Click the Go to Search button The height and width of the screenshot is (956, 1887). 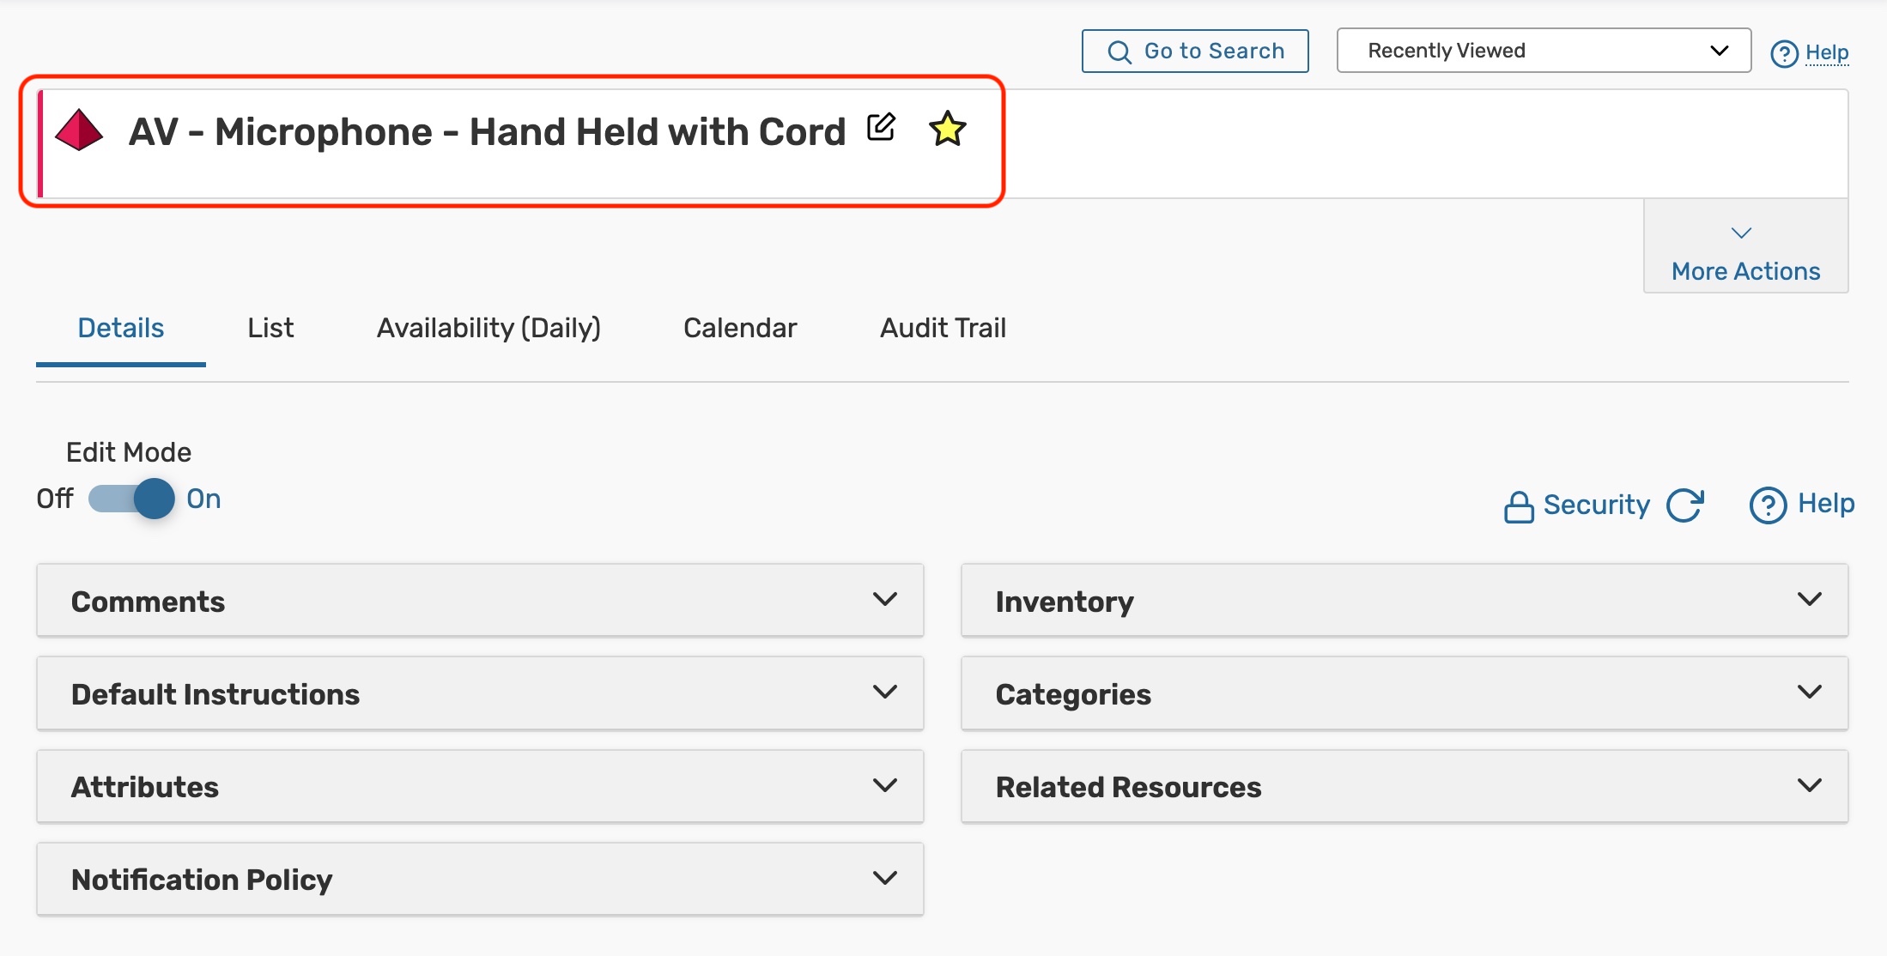[1194, 51]
